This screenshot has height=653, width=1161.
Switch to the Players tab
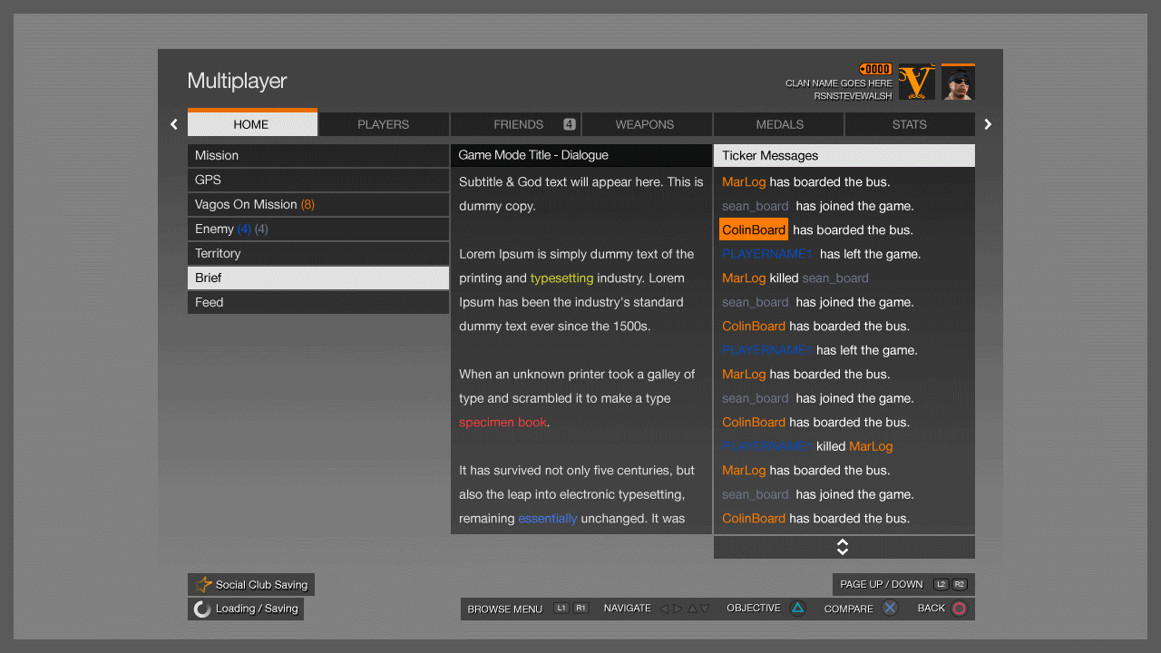click(x=383, y=124)
